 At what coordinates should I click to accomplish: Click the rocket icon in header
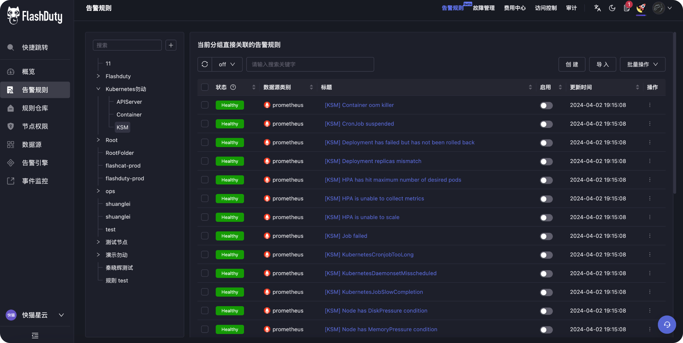[641, 8]
